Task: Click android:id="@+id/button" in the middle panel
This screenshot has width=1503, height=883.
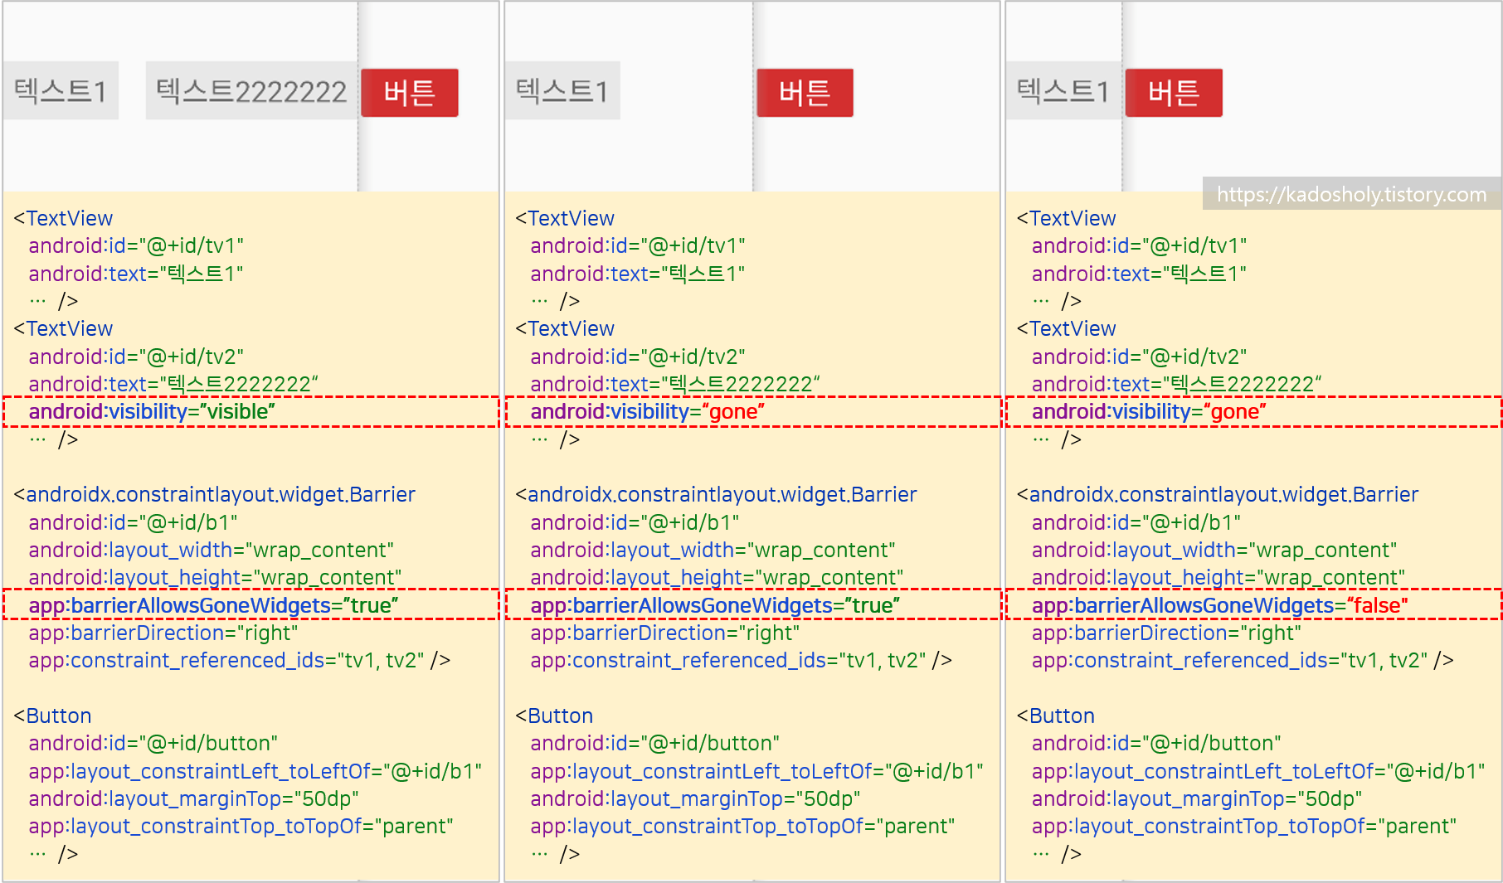Action: click(655, 744)
